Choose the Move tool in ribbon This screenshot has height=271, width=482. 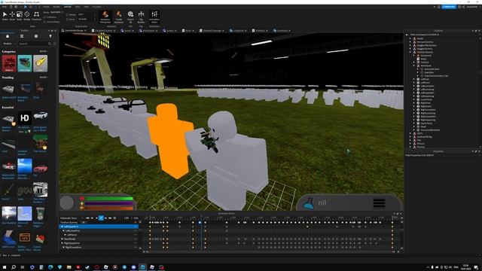click(12, 16)
